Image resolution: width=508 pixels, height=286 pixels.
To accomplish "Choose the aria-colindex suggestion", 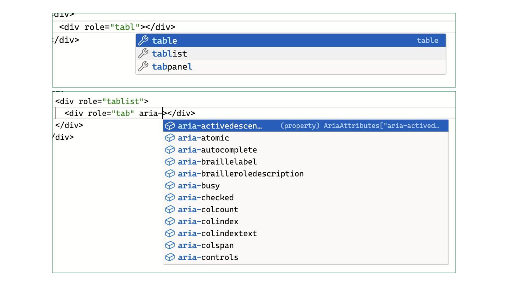I will pos(208,222).
